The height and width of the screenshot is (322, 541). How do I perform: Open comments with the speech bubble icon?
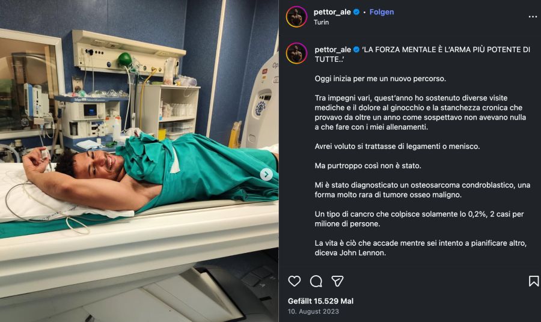point(316,281)
